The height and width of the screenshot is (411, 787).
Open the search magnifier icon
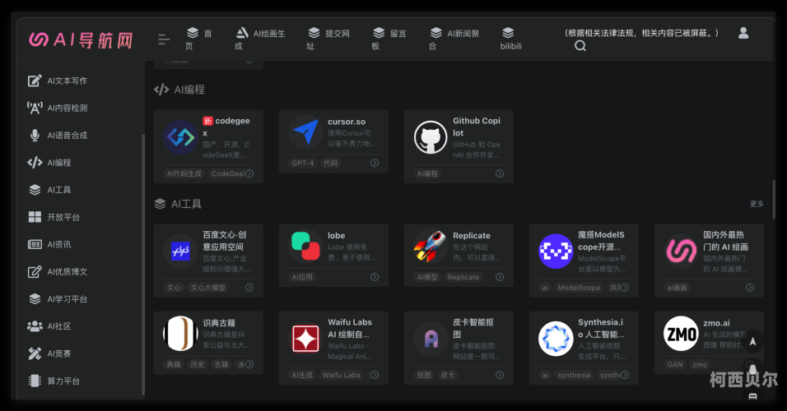point(580,45)
